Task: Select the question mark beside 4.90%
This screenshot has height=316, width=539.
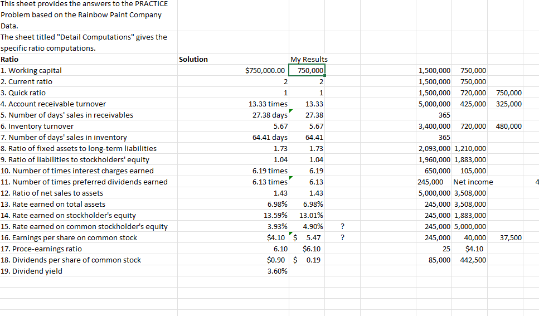Action: [x=342, y=226]
